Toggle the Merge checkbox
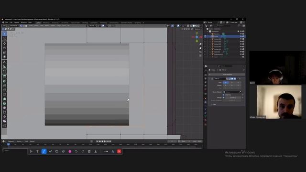 pos(224,97)
